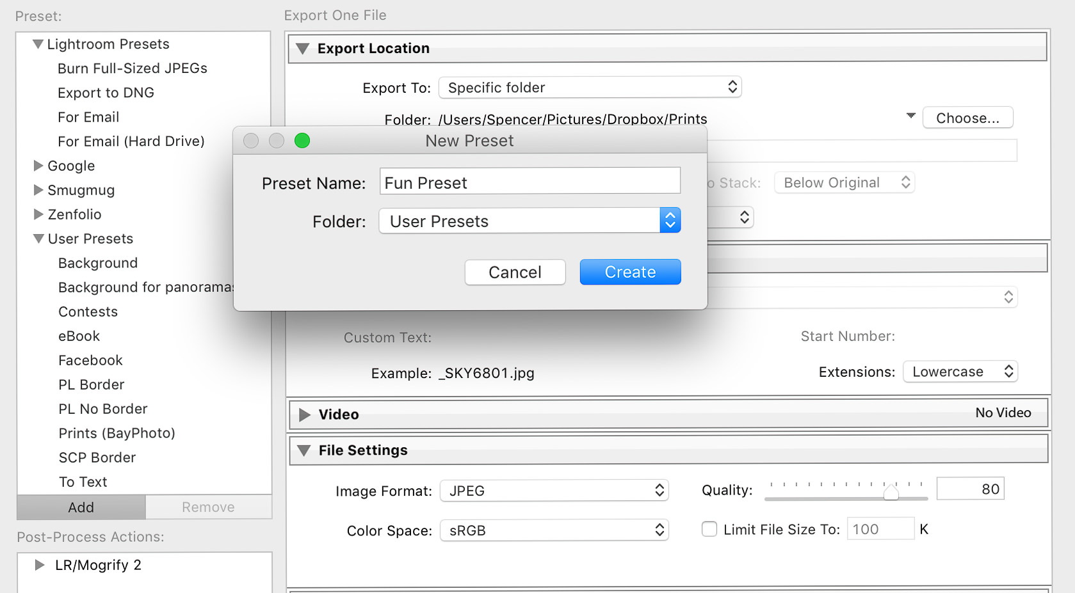Open the Folder dropdown in New Preset dialog

tap(529, 221)
